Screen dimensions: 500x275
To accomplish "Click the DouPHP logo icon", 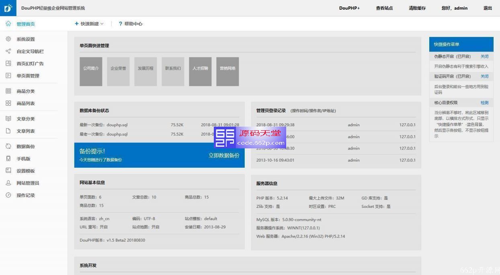I will pos(8,8).
